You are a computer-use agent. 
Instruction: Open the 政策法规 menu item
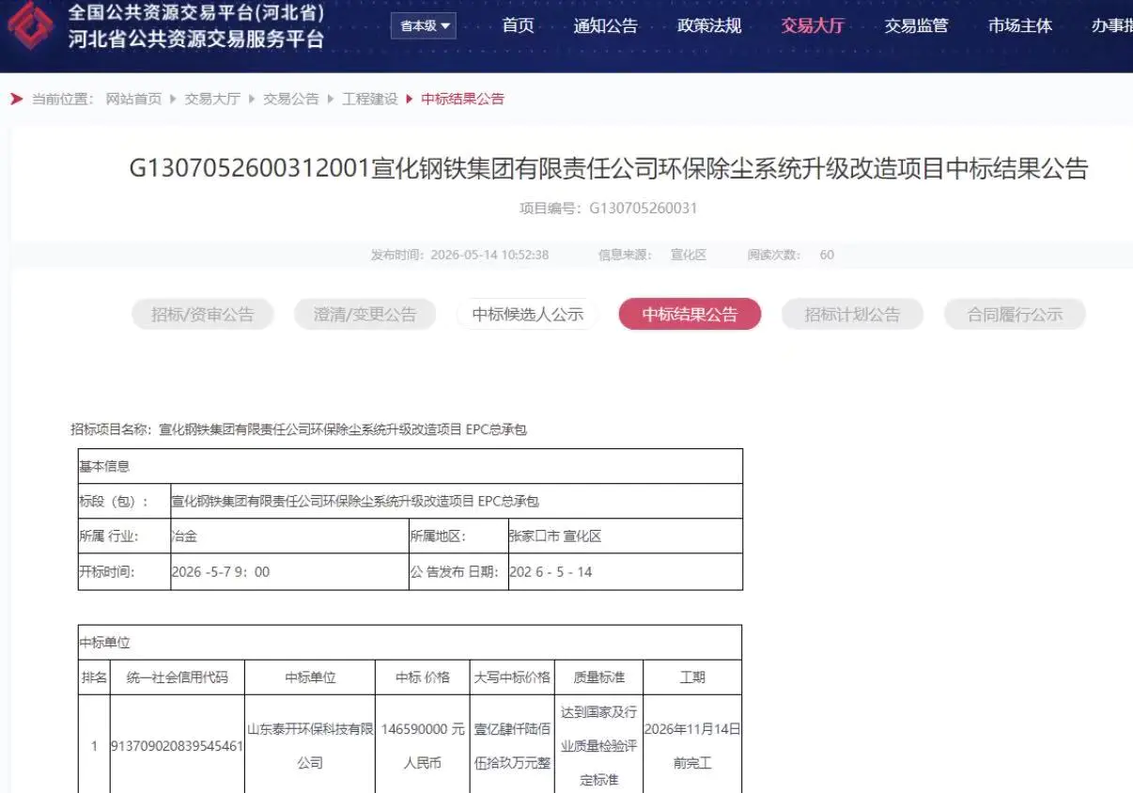tap(709, 25)
